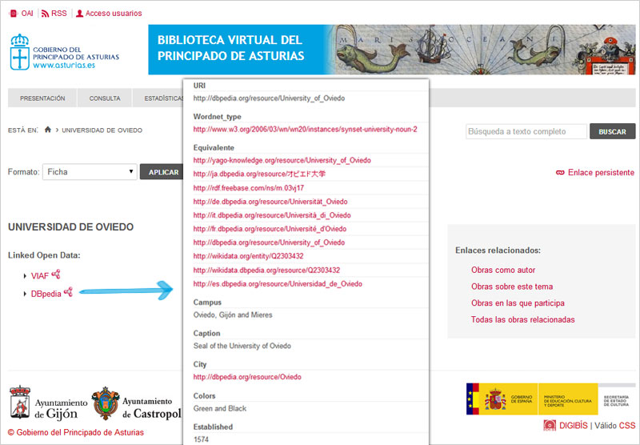
Task: Click the DIGIBÍS footer text link
Action: [574, 426]
